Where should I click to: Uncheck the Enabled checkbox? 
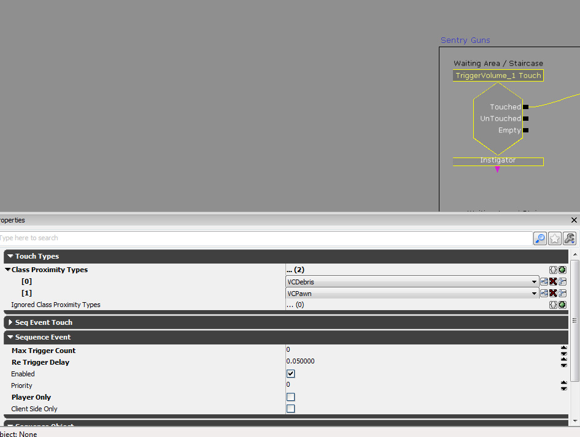[x=291, y=374]
